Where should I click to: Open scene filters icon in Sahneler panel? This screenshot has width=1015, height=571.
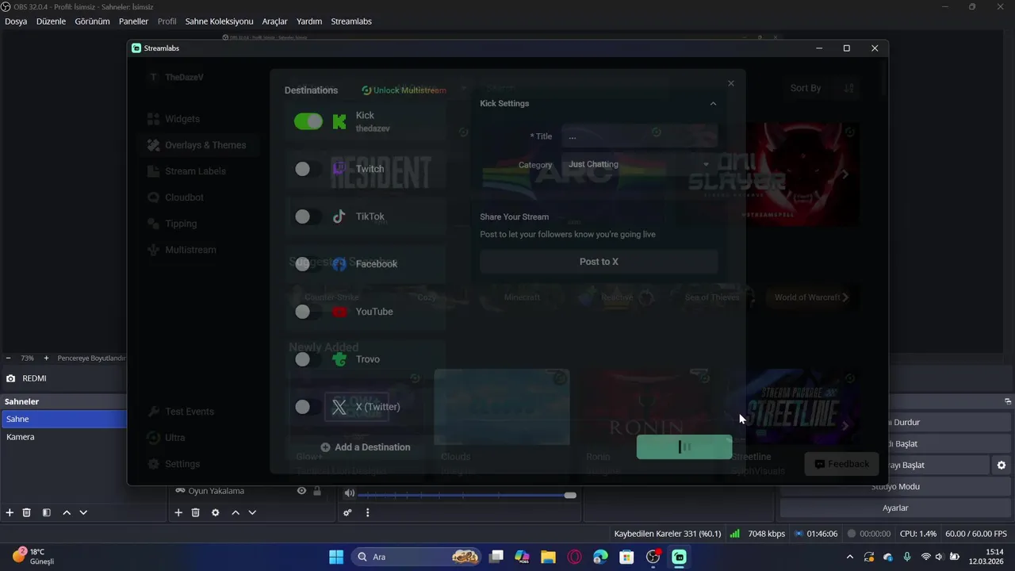point(46,513)
